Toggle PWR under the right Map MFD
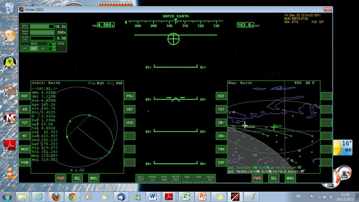This screenshot has height=202, width=359. pyautogui.click(x=257, y=178)
